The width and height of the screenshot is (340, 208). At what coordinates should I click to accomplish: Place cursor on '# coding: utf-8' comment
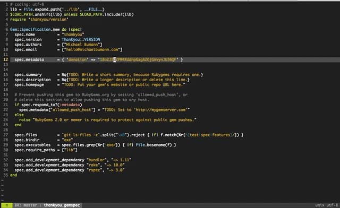27,4
